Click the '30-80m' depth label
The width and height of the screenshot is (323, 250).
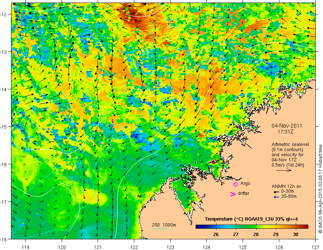point(289,196)
